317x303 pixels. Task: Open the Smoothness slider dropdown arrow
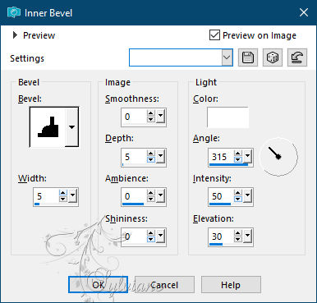click(x=160, y=117)
